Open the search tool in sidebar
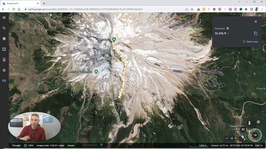This screenshot has height=149, width=266. click(x=4, y=28)
